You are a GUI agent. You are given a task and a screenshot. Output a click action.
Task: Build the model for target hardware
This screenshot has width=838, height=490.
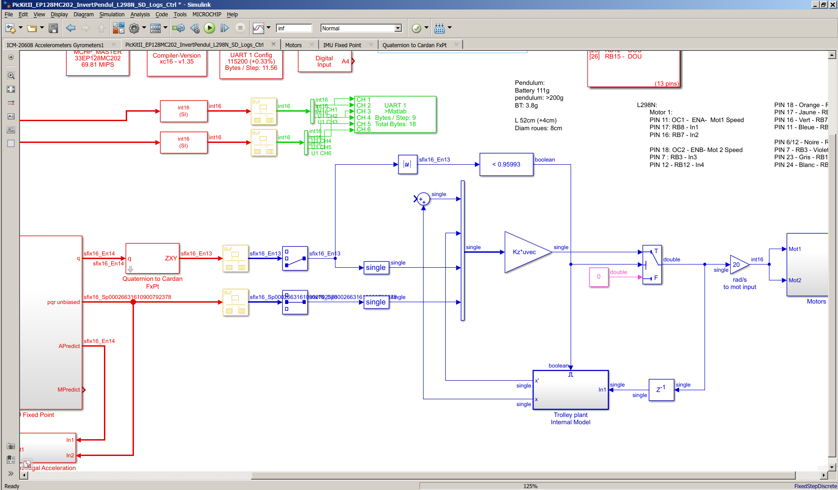442,28
